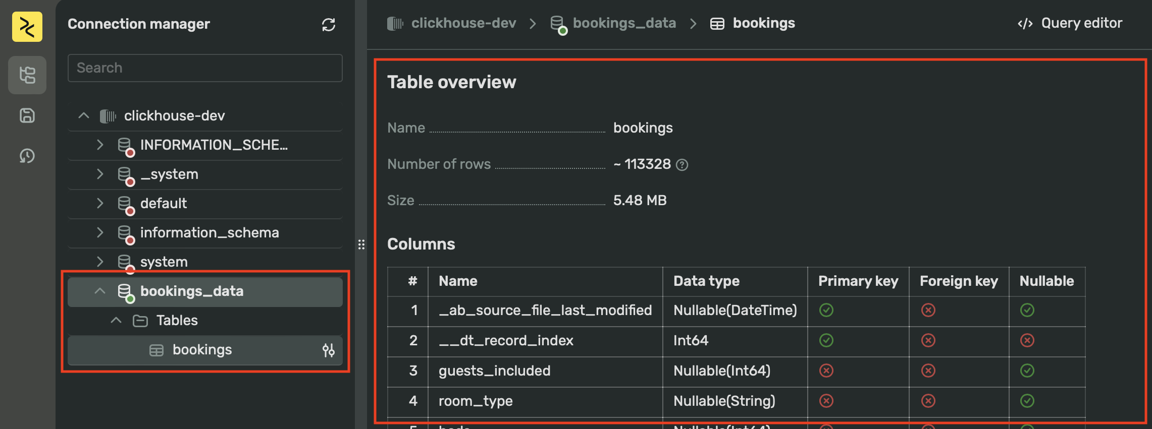Expand the system database

(x=100, y=262)
